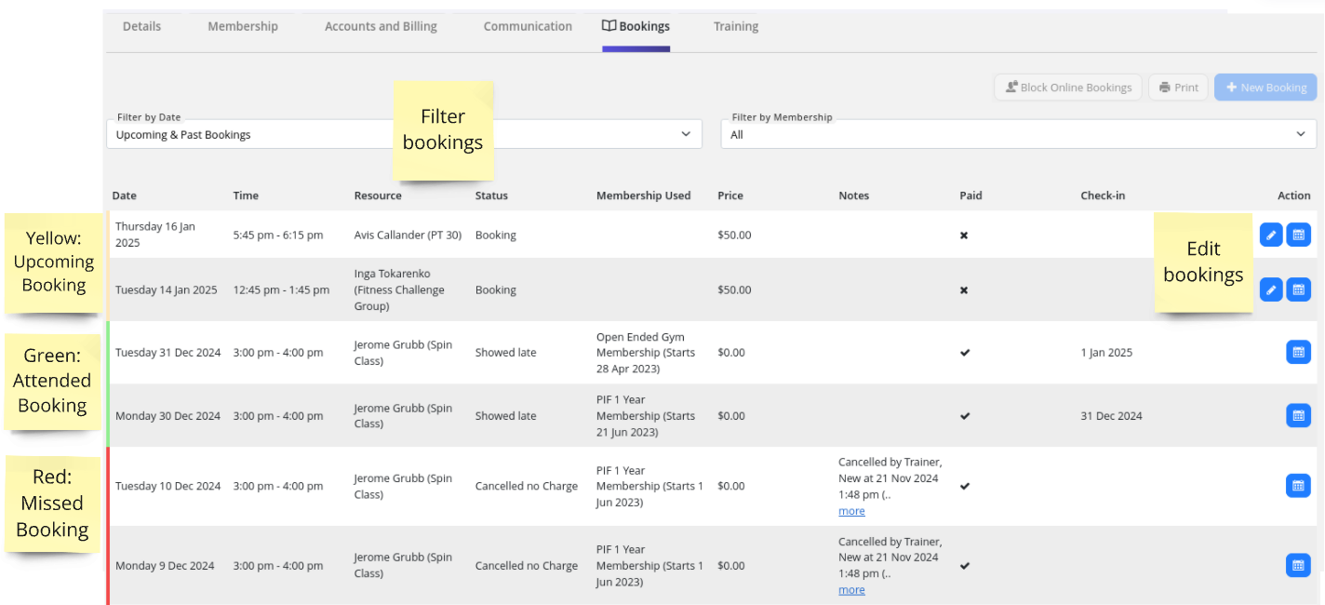Select calendar action icon for Monday 9 Dec 2024

[1299, 565]
